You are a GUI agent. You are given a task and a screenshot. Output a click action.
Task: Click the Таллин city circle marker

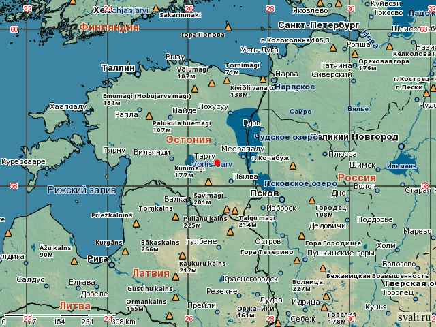pyautogui.click(x=137, y=68)
